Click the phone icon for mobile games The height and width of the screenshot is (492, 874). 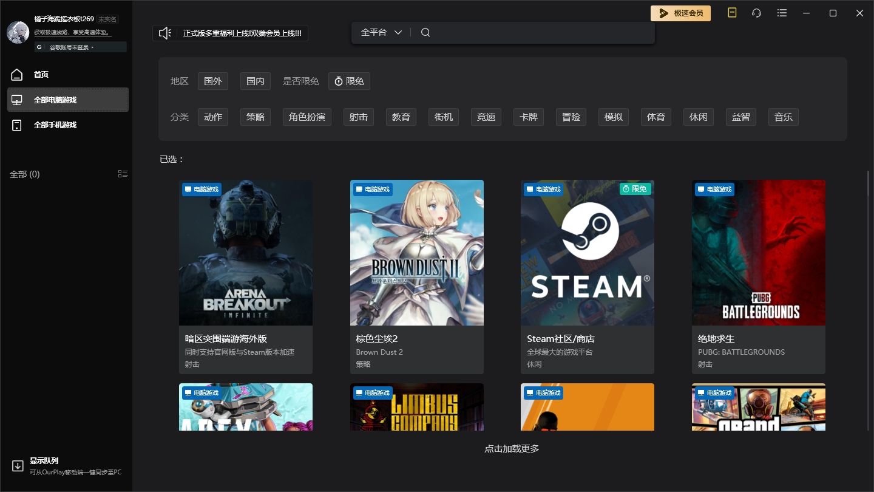pos(17,125)
